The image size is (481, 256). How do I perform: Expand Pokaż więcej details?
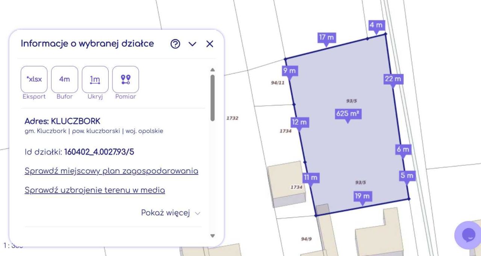tap(166, 213)
